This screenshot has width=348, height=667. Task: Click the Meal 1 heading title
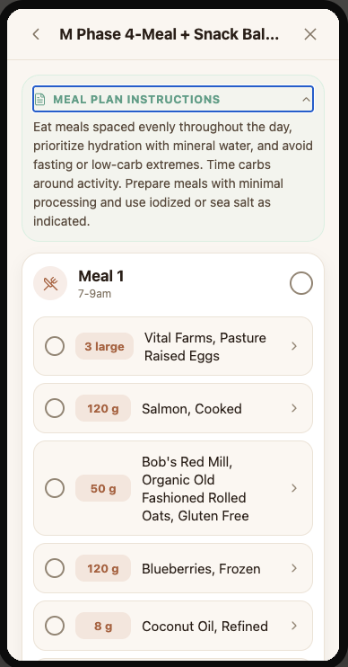point(101,276)
